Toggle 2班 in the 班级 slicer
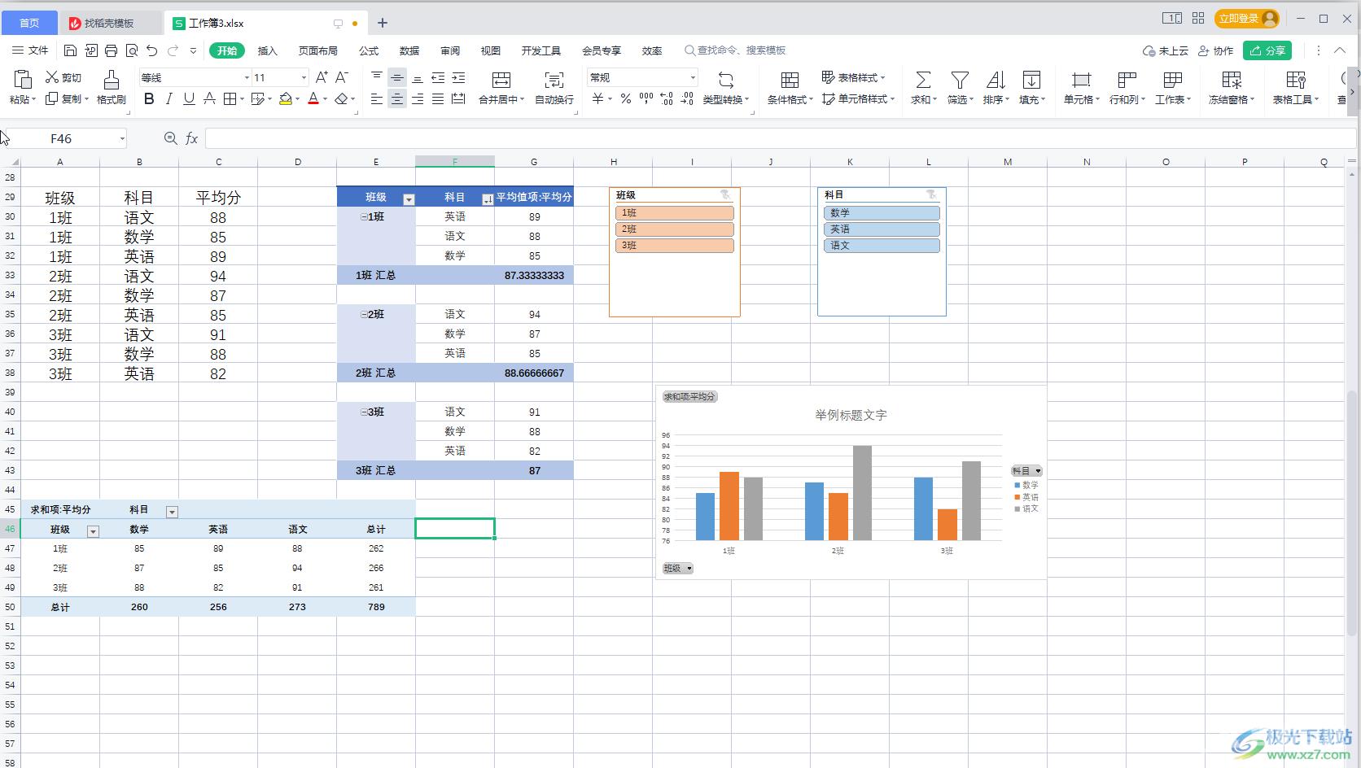Viewport: 1361px width, 768px height. (675, 229)
